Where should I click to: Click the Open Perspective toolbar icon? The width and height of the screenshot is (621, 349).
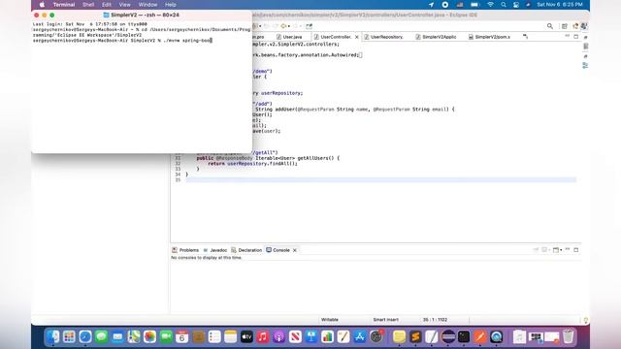pos(565,26)
